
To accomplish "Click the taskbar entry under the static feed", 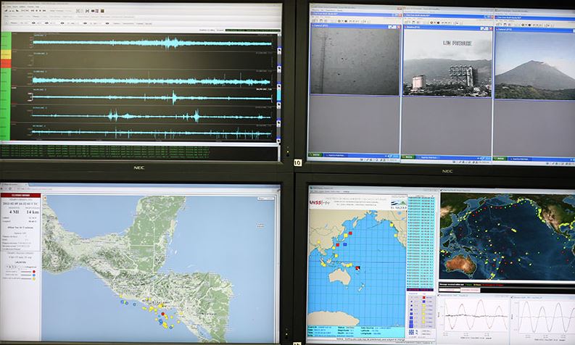I will coord(336,155).
